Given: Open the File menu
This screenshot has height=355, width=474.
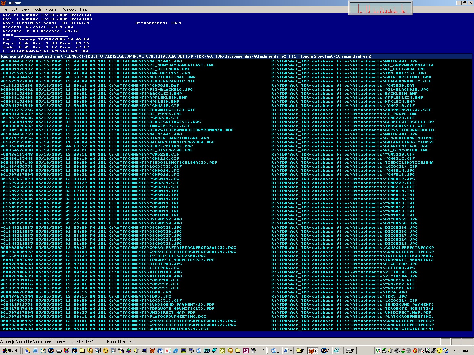Looking at the screenshot, I should 4,9.
